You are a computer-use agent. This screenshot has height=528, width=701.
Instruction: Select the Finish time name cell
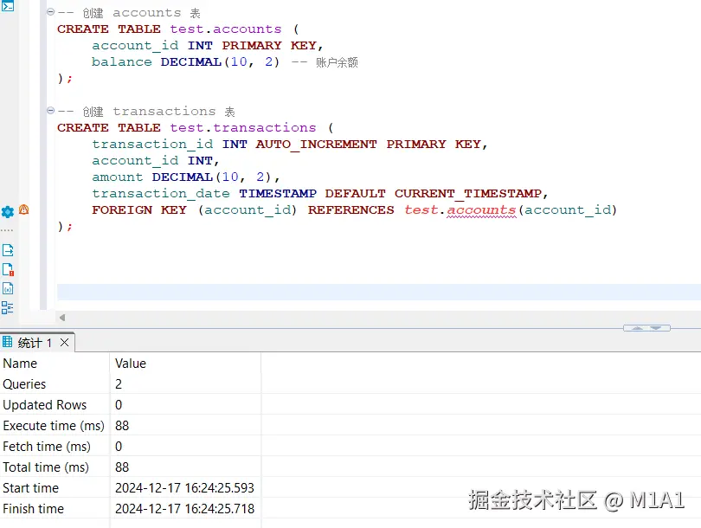tap(55, 509)
